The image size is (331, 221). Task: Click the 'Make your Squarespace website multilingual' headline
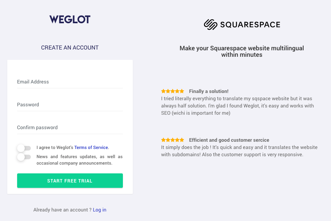(x=242, y=51)
